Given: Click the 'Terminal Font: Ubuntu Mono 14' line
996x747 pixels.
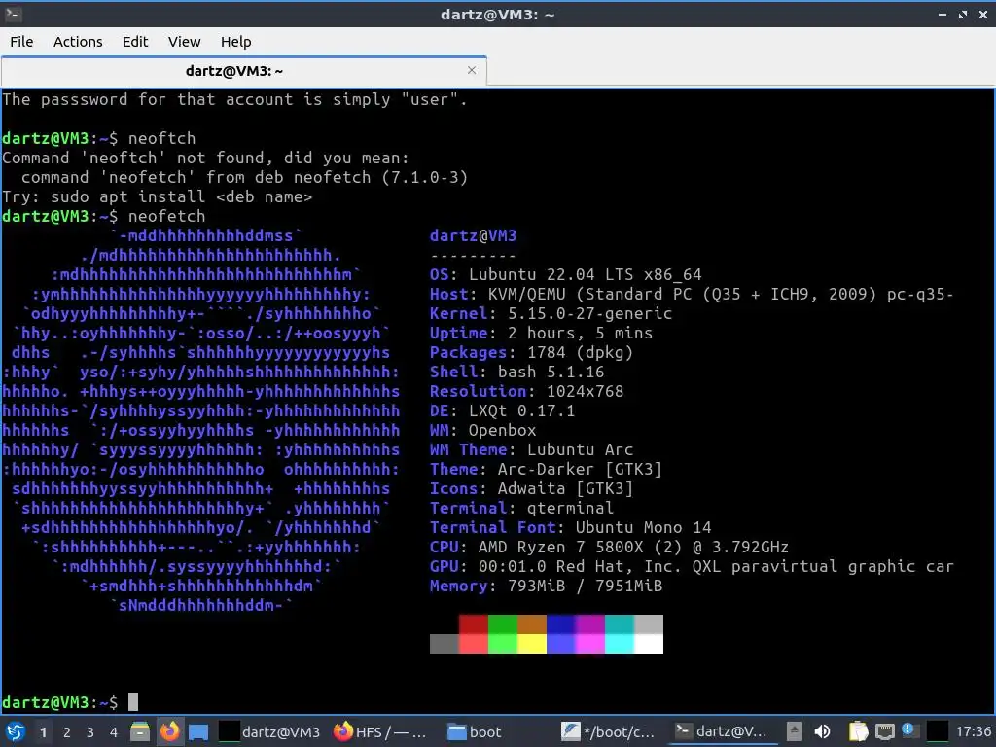Looking at the screenshot, I should (570, 527).
